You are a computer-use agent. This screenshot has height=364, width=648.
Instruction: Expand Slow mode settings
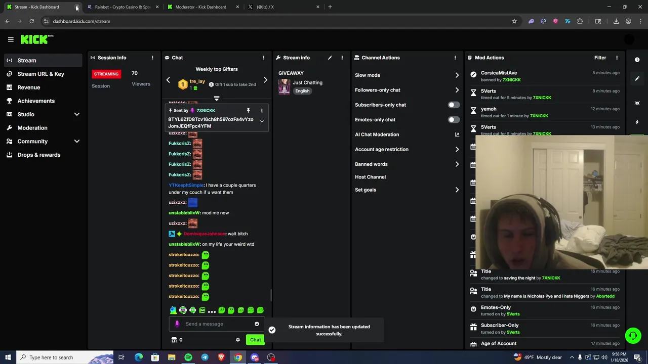click(408, 75)
